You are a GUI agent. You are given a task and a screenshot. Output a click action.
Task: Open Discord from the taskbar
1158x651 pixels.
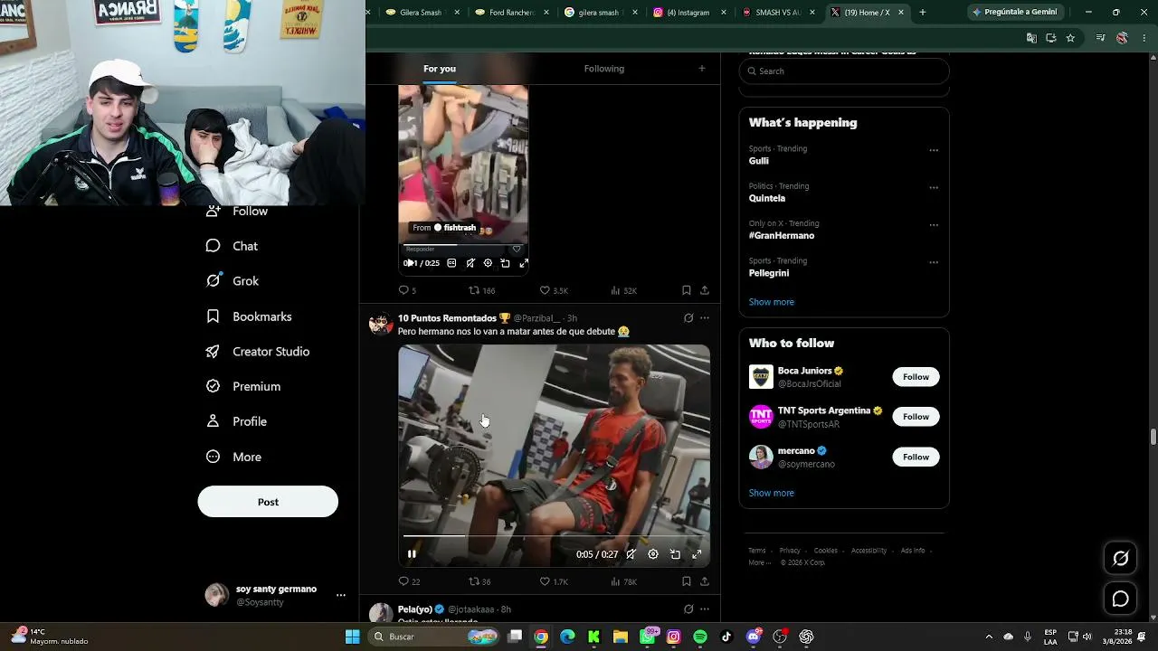(754, 637)
